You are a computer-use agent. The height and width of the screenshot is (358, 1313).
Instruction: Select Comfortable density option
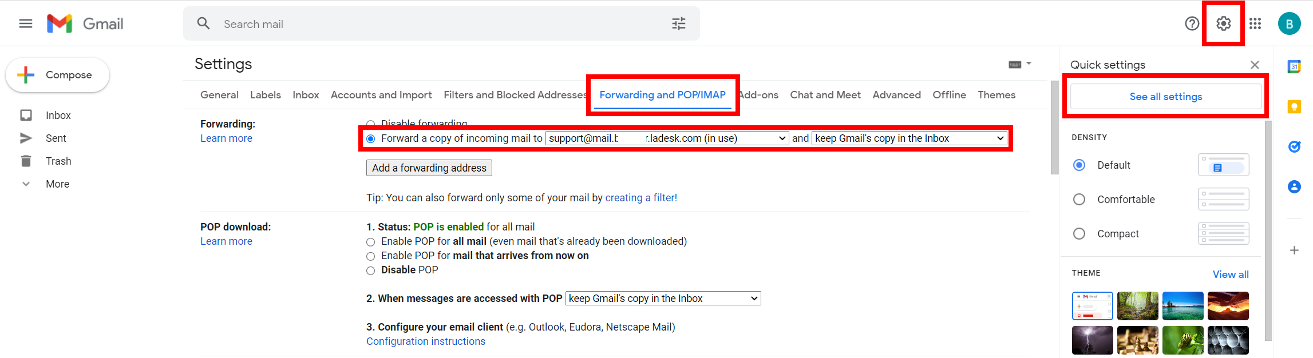tap(1079, 200)
